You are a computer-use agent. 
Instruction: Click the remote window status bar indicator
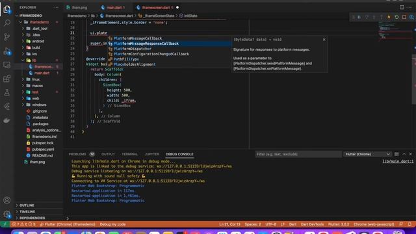(x=5, y=224)
